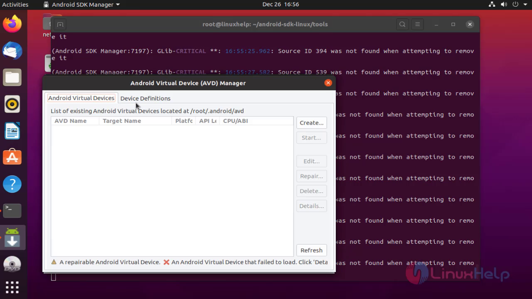Select Android SDK Manager dock icon
Viewport: 532px width, 299px height.
[x=12, y=237]
